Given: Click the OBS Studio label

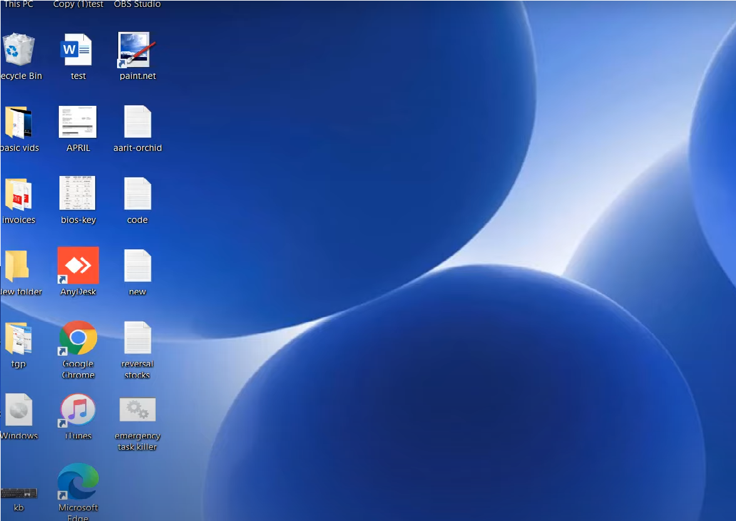Looking at the screenshot, I should 137,4.
